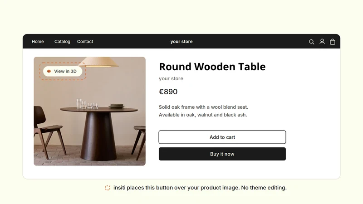Click the orange cube icon beside View in 3D
This screenshot has height=204, width=363.
[x=49, y=71]
